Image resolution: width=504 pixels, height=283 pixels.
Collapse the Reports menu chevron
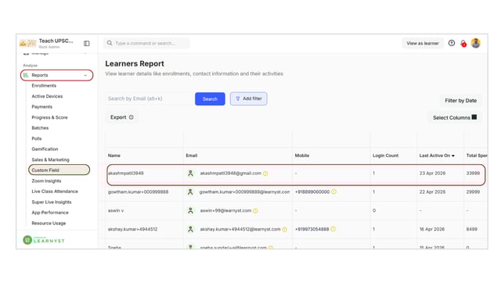point(85,75)
